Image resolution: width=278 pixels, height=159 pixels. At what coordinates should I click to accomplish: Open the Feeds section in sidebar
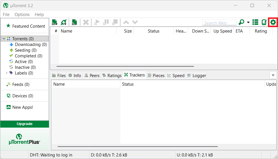point(21,84)
